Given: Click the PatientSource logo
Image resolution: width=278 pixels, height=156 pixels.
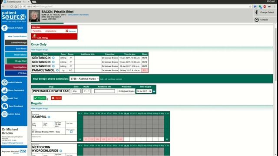Looking at the screenshot, I should (x=14, y=16).
